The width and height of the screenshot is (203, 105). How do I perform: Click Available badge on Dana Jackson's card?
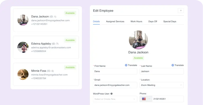(70, 13)
